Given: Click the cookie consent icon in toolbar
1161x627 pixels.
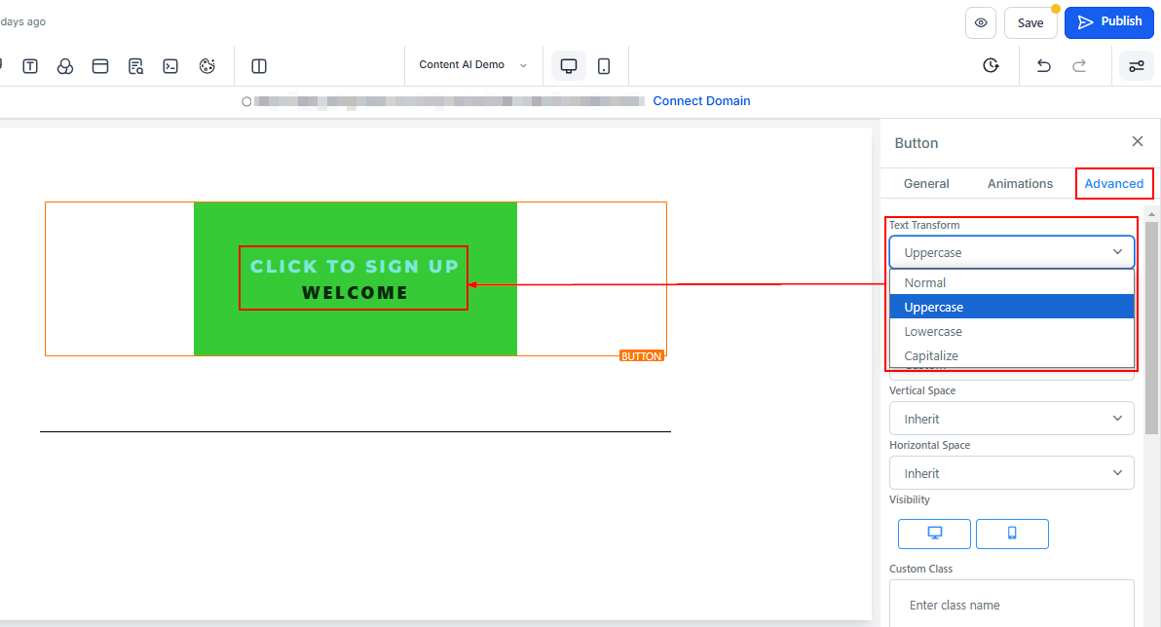Looking at the screenshot, I should [x=206, y=66].
